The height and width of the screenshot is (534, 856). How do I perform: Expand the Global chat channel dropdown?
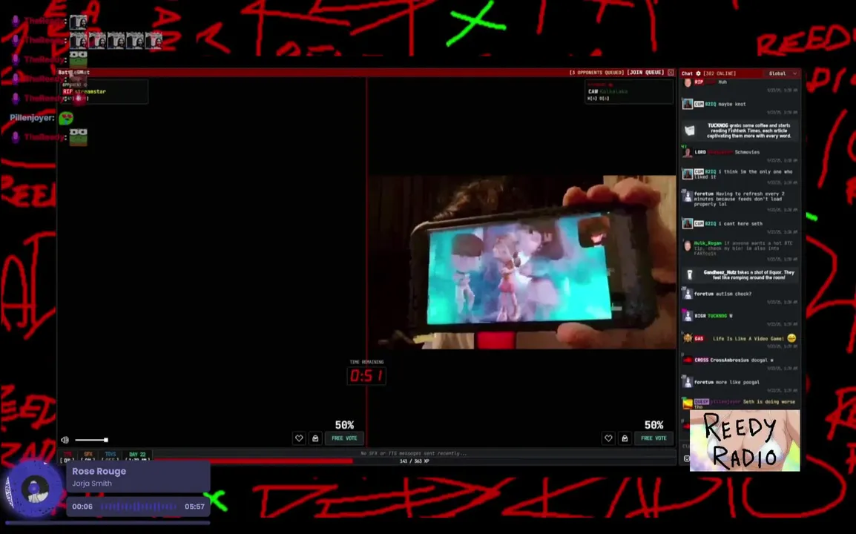click(x=783, y=73)
